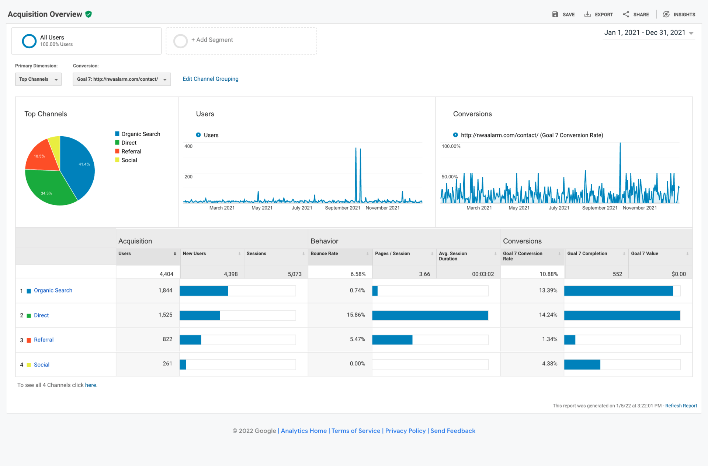This screenshot has height=466, width=708.
Task: Toggle the Users series marker in chart legend
Action: [x=198, y=135]
